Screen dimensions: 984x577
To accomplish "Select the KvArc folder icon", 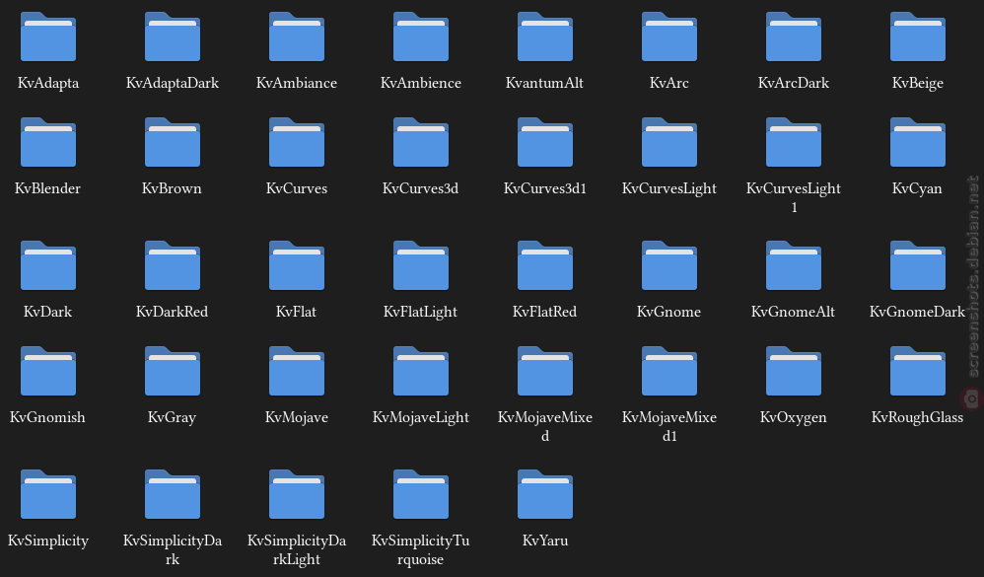I will click(669, 37).
